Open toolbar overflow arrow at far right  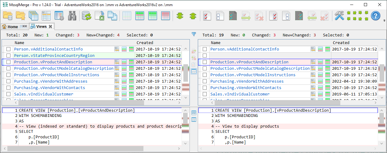385,21
